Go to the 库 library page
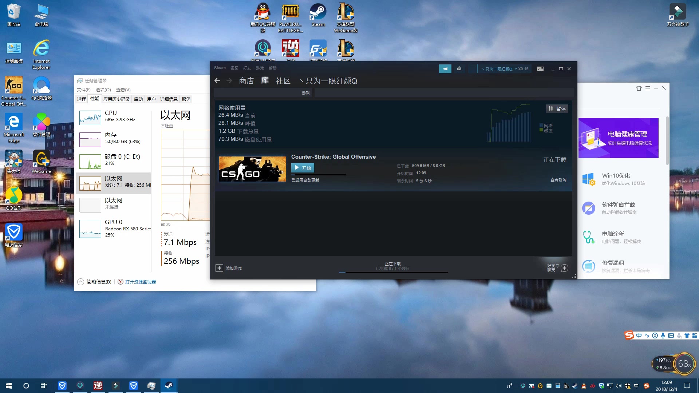Viewport: 699px width, 393px height. [x=265, y=81]
